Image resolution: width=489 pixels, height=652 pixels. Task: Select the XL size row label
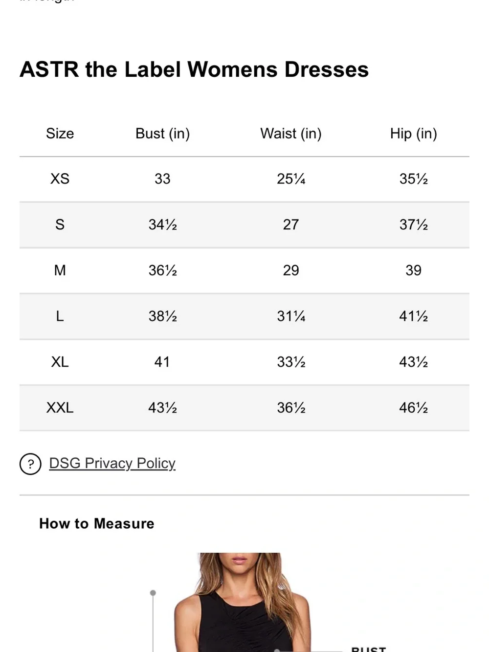pos(60,362)
